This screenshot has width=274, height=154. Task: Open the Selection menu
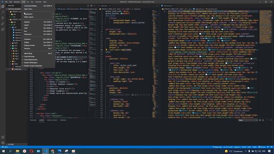[x=17, y=2]
